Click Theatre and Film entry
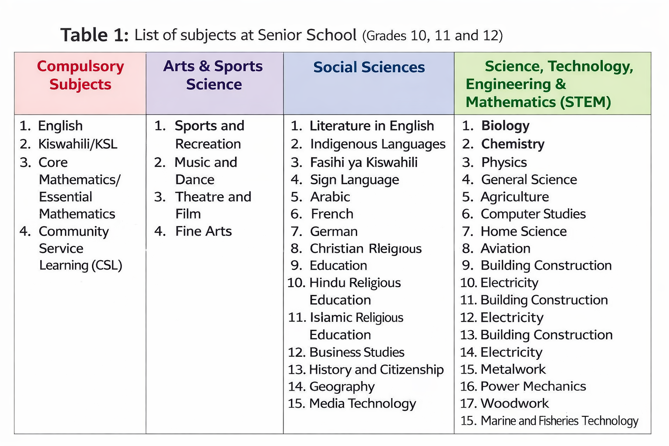 coord(213,205)
